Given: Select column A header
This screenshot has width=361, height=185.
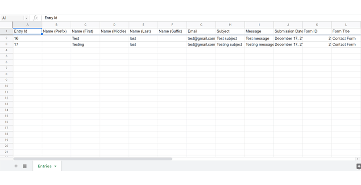Looking at the screenshot, I should [28, 25].
